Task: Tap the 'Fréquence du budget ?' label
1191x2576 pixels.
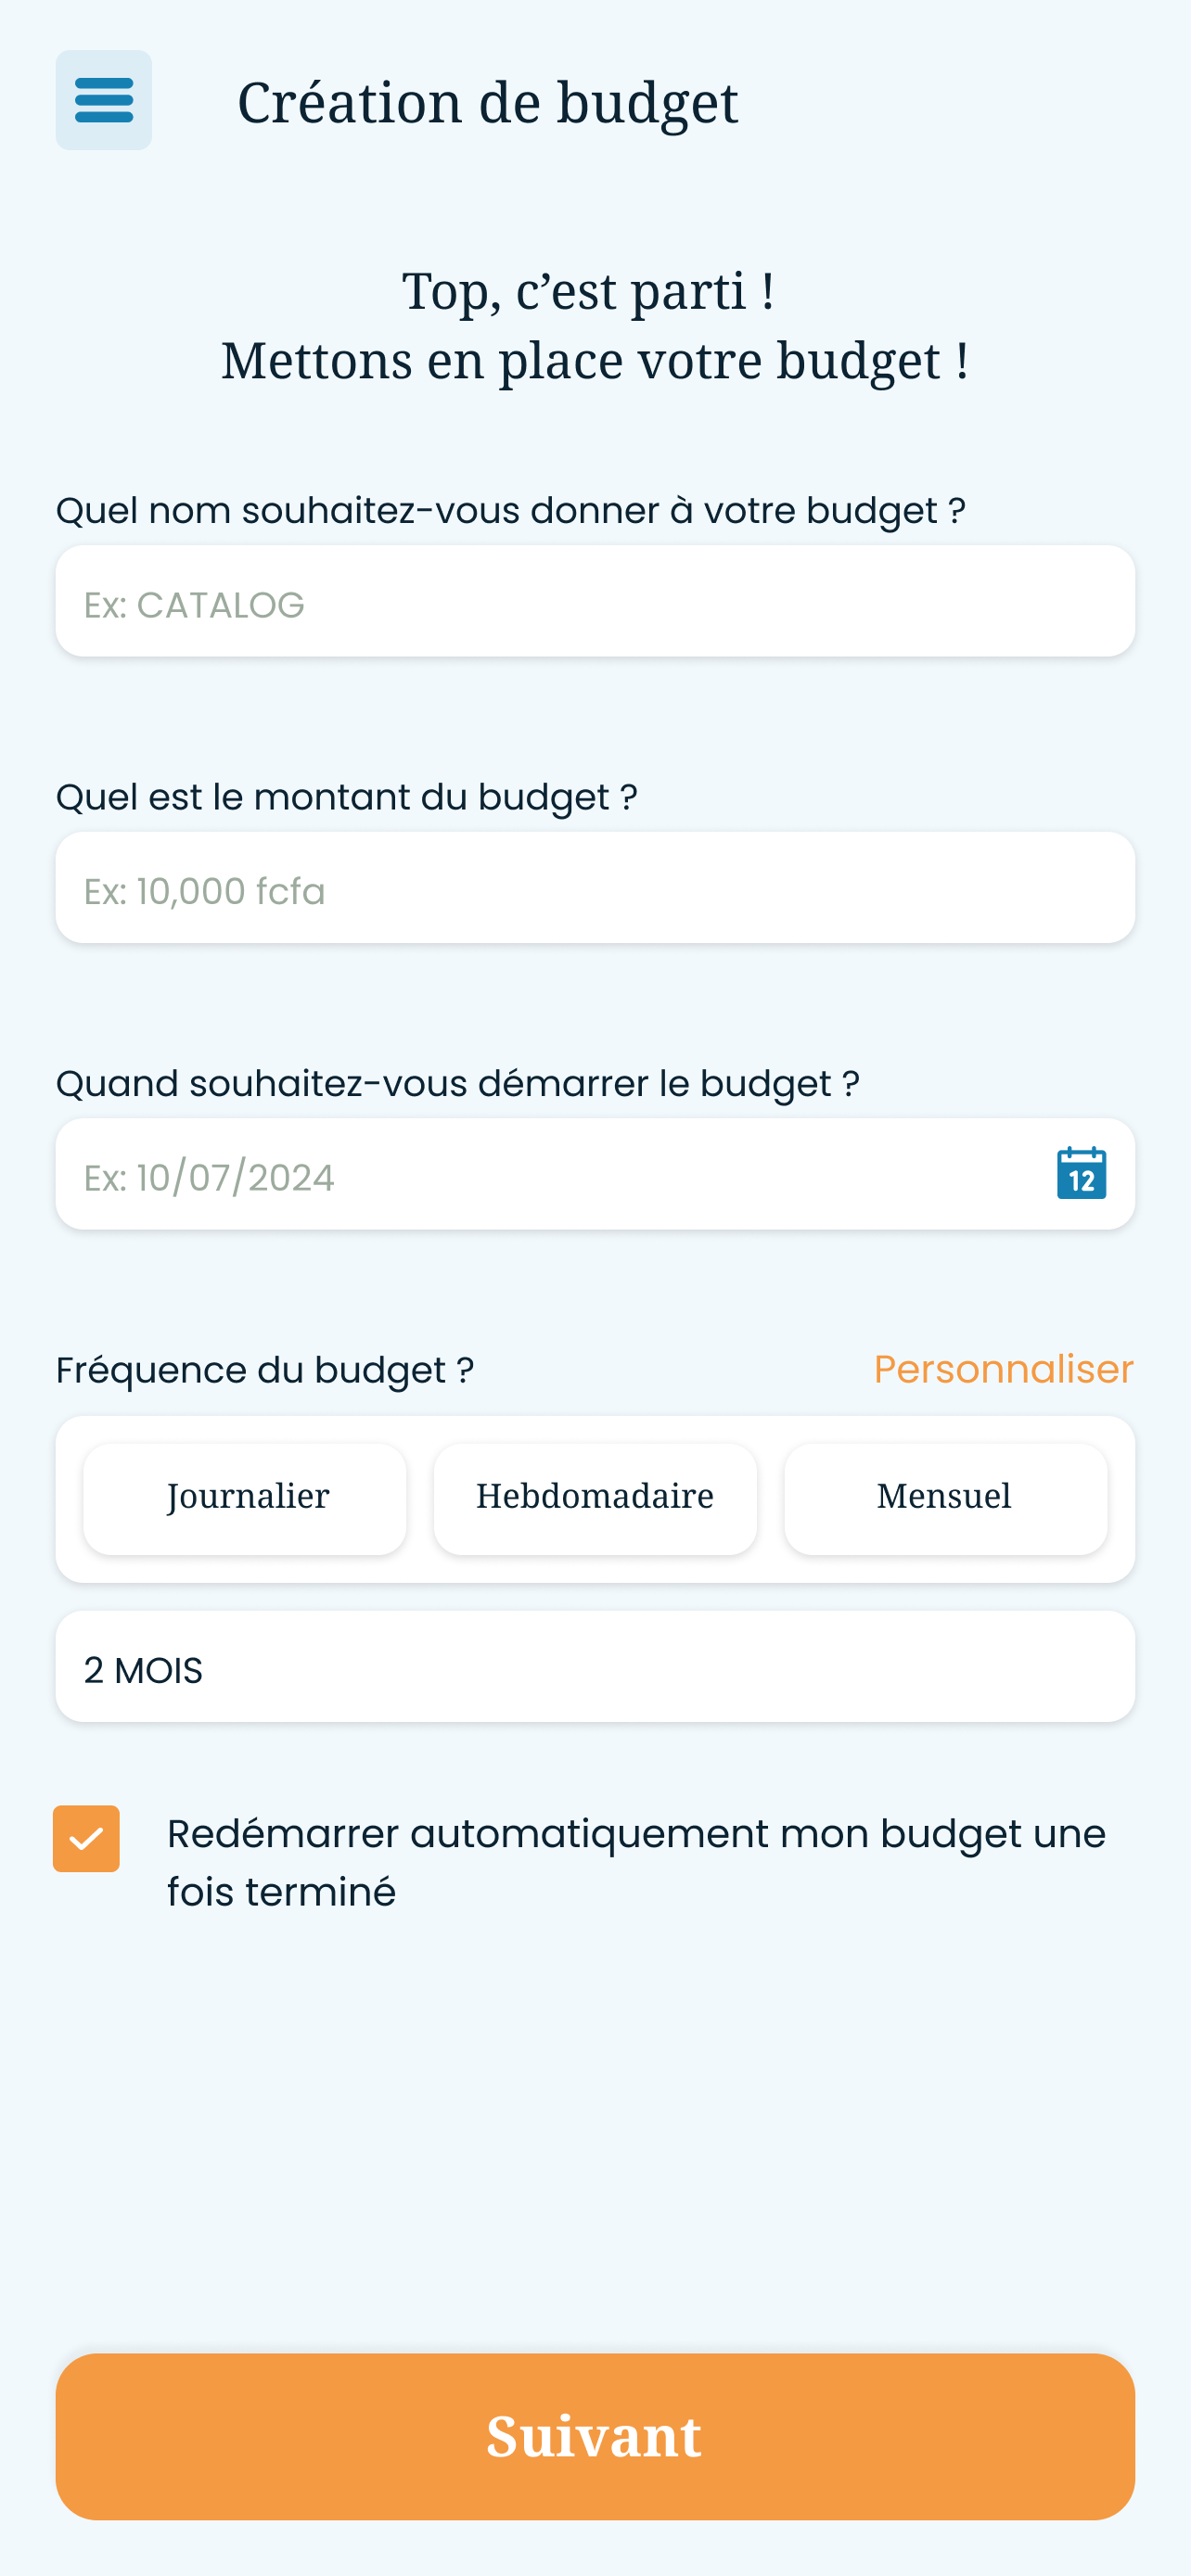Action: coord(265,1370)
